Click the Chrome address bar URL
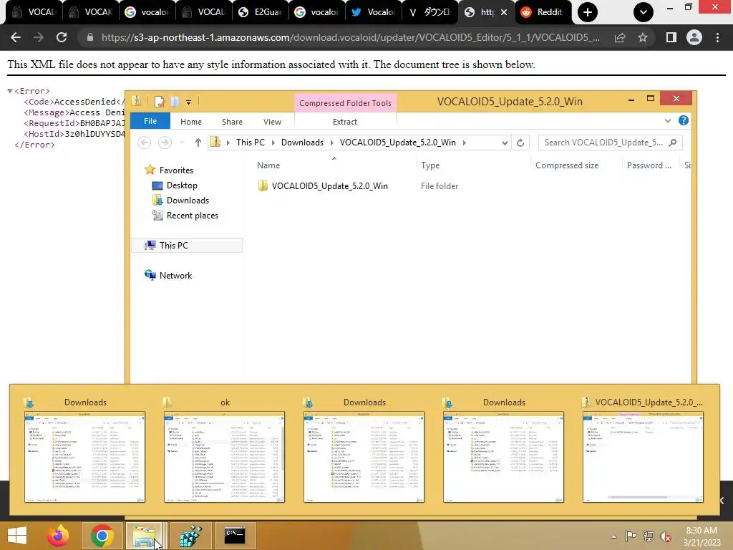The width and height of the screenshot is (733, 550). pos(350,37)
